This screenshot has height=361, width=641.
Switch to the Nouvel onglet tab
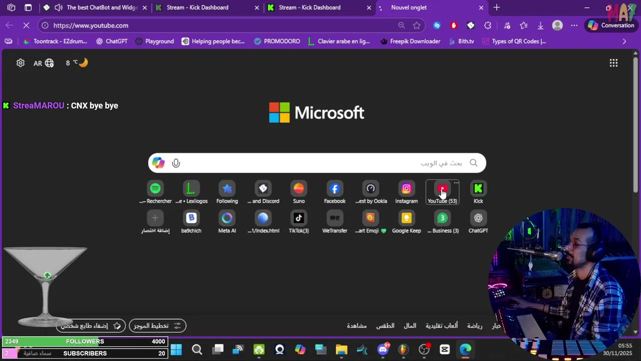[x=432, y=8]
